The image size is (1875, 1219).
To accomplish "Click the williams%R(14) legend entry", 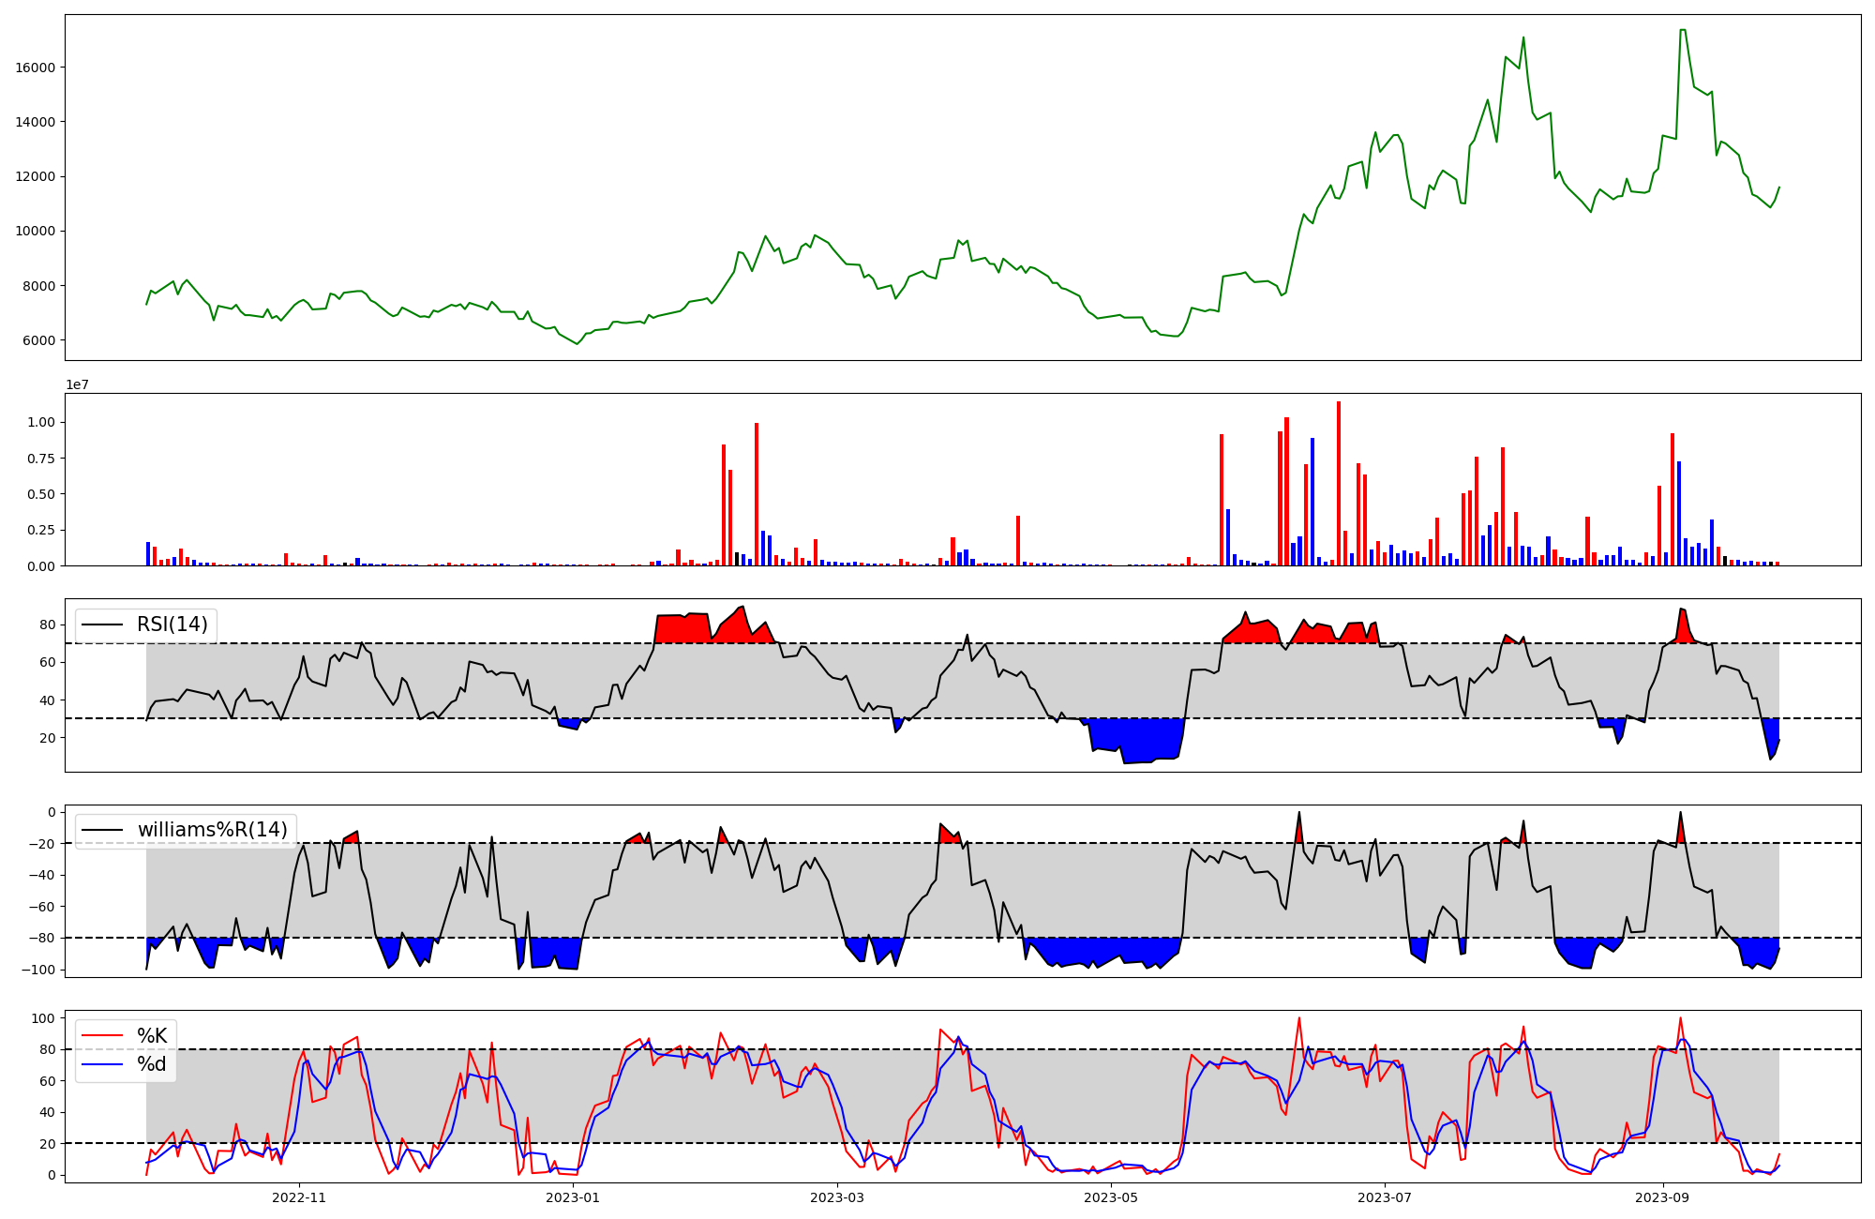I will tap(212, 830).
